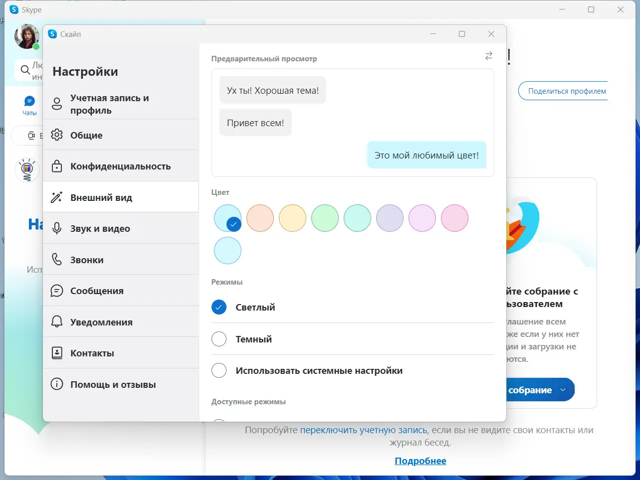Open Учетная запись и профиль settings
This screenshot has height=480, width=640.
(121, 104)
